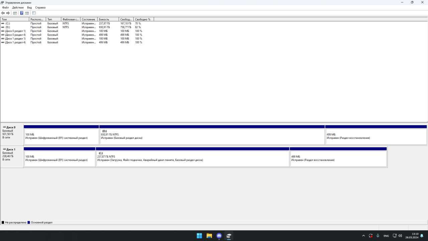The height and width of the screenshot is (241, 428).
Task: Open Discord from the taskbar
Action: tap(219, 236)
